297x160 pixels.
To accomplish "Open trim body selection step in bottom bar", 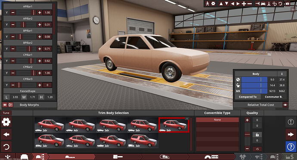I will point(40,157).
